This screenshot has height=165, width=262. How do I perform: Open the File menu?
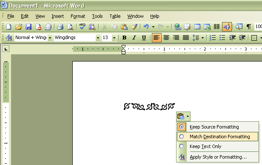pyautogui.click(x=11, y=16)
